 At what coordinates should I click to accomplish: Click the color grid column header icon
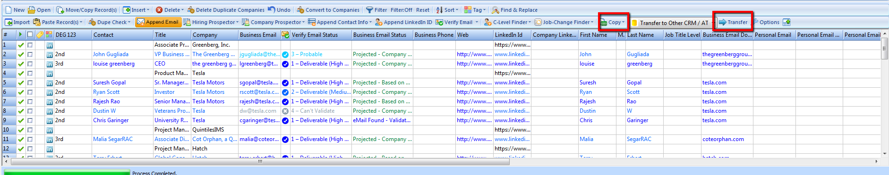pos(49,34)
